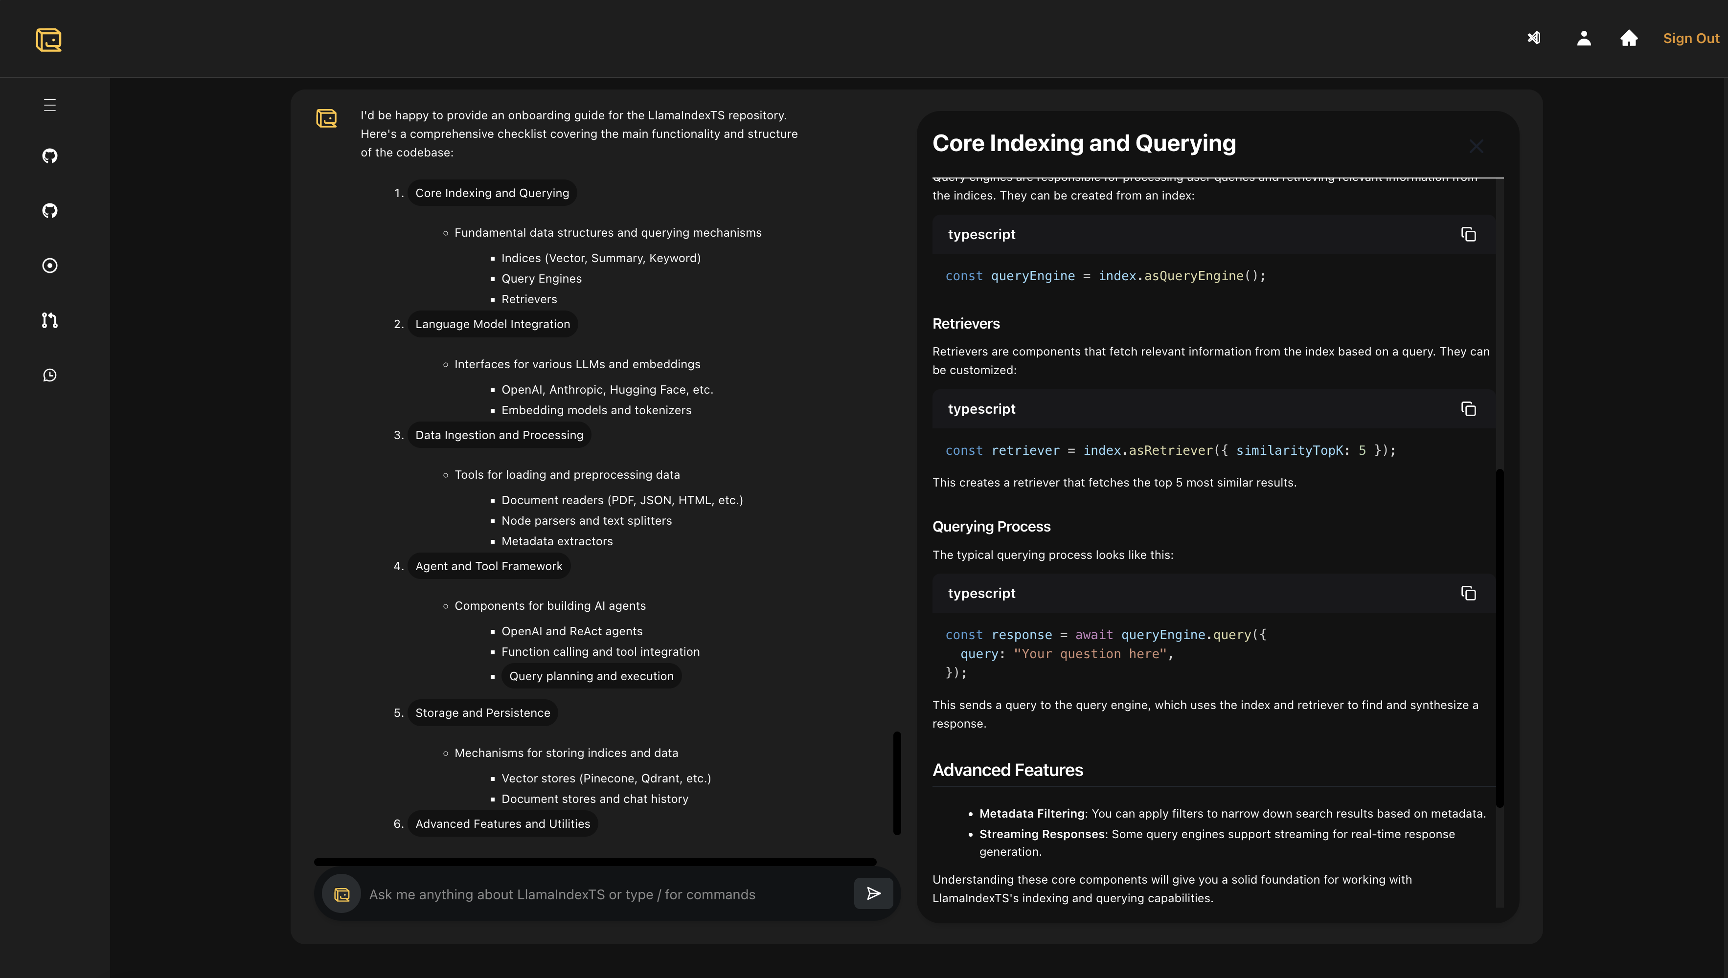Click 'Interfaces for various LLMs and embeddings' text
This screenshot has height=978, width=1728.
[577, 364]
